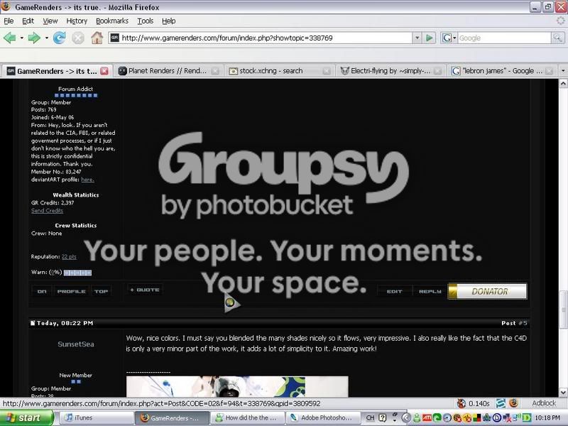
Task: Click the Firefox icon in status bar
Action: (513, 403)
